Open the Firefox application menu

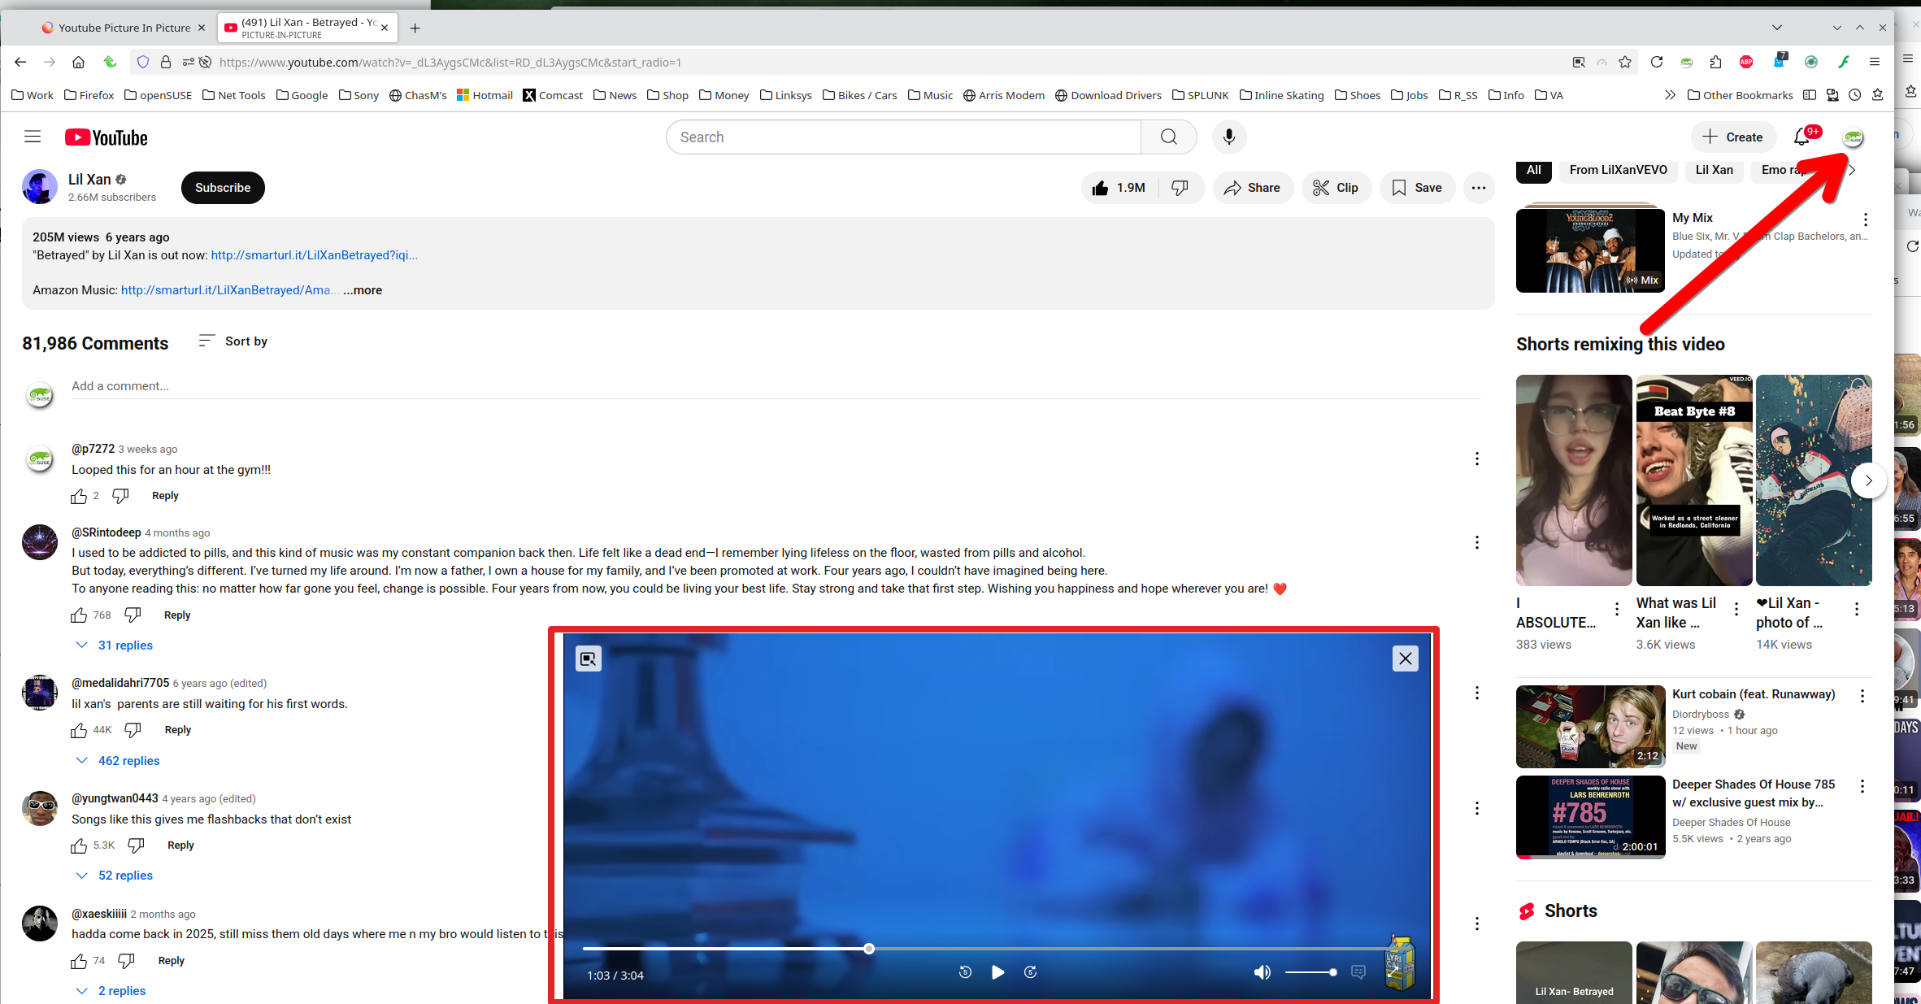click(x=1875, y=62)
